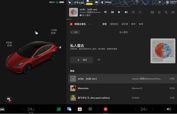Skip to the previous track

pos(112,12)
